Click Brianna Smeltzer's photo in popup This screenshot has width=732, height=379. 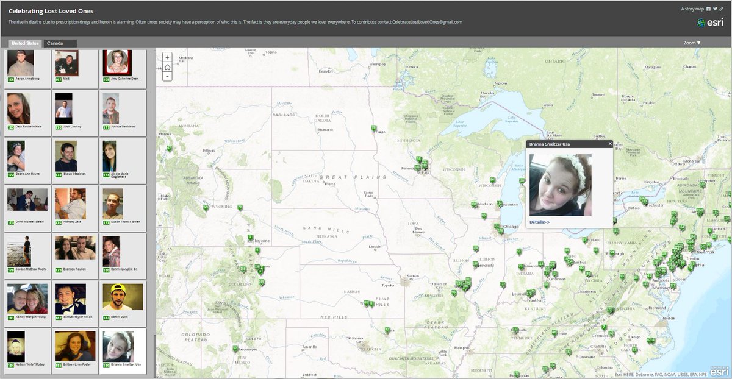pos(561,185)
